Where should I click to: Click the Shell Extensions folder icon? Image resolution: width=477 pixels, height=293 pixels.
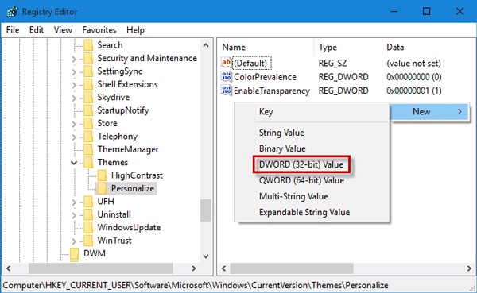[88, 84]
